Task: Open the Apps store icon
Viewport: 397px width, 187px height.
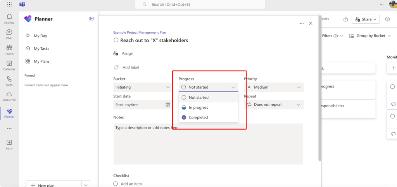Action: (9, 142)
